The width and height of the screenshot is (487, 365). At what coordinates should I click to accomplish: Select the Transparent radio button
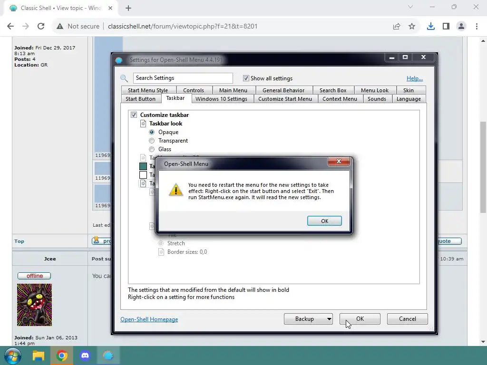pos(152,141)
